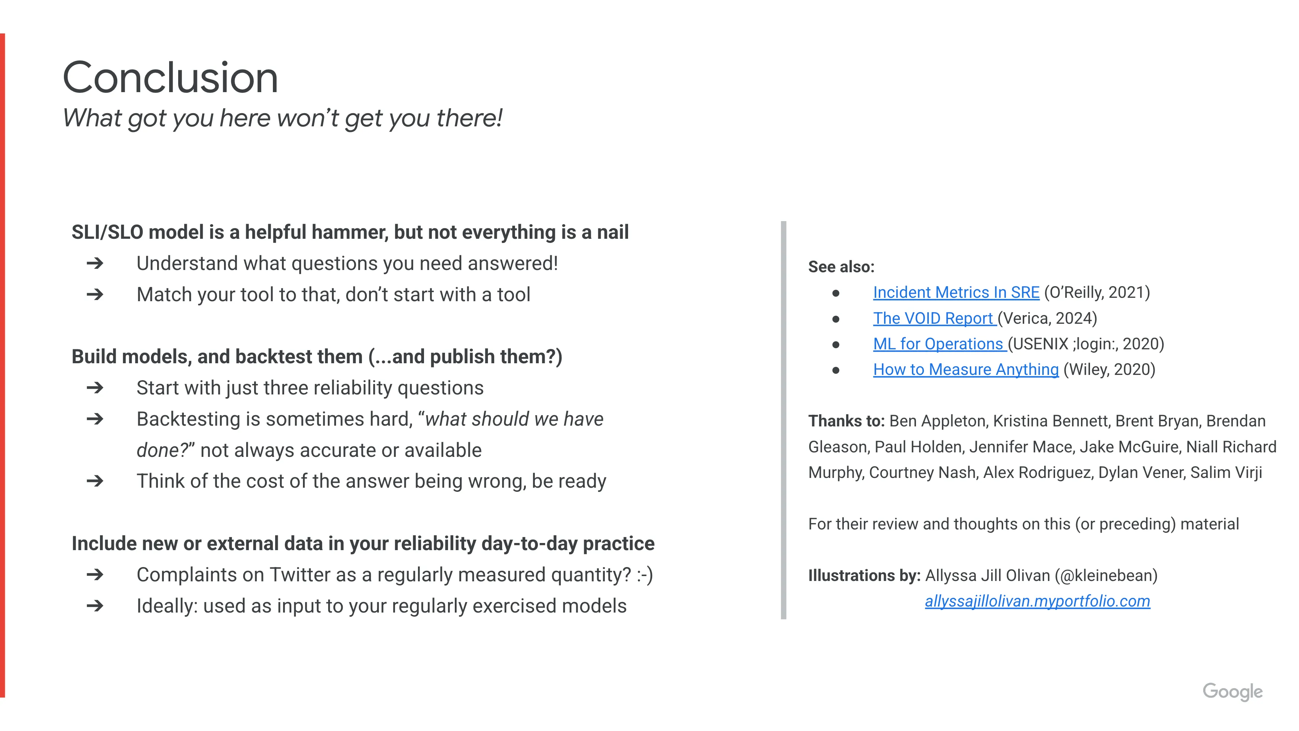This screenshot has width=1299, height=731.
Task: Click arrow before Complaints on Twitter
Action: (x=95, y=575)
